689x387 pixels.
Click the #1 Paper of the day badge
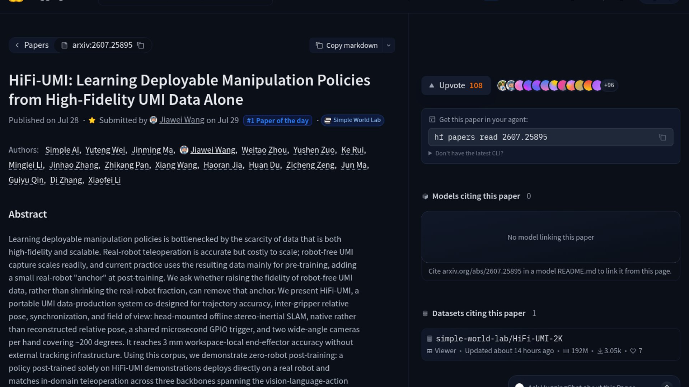pos(277,120)
